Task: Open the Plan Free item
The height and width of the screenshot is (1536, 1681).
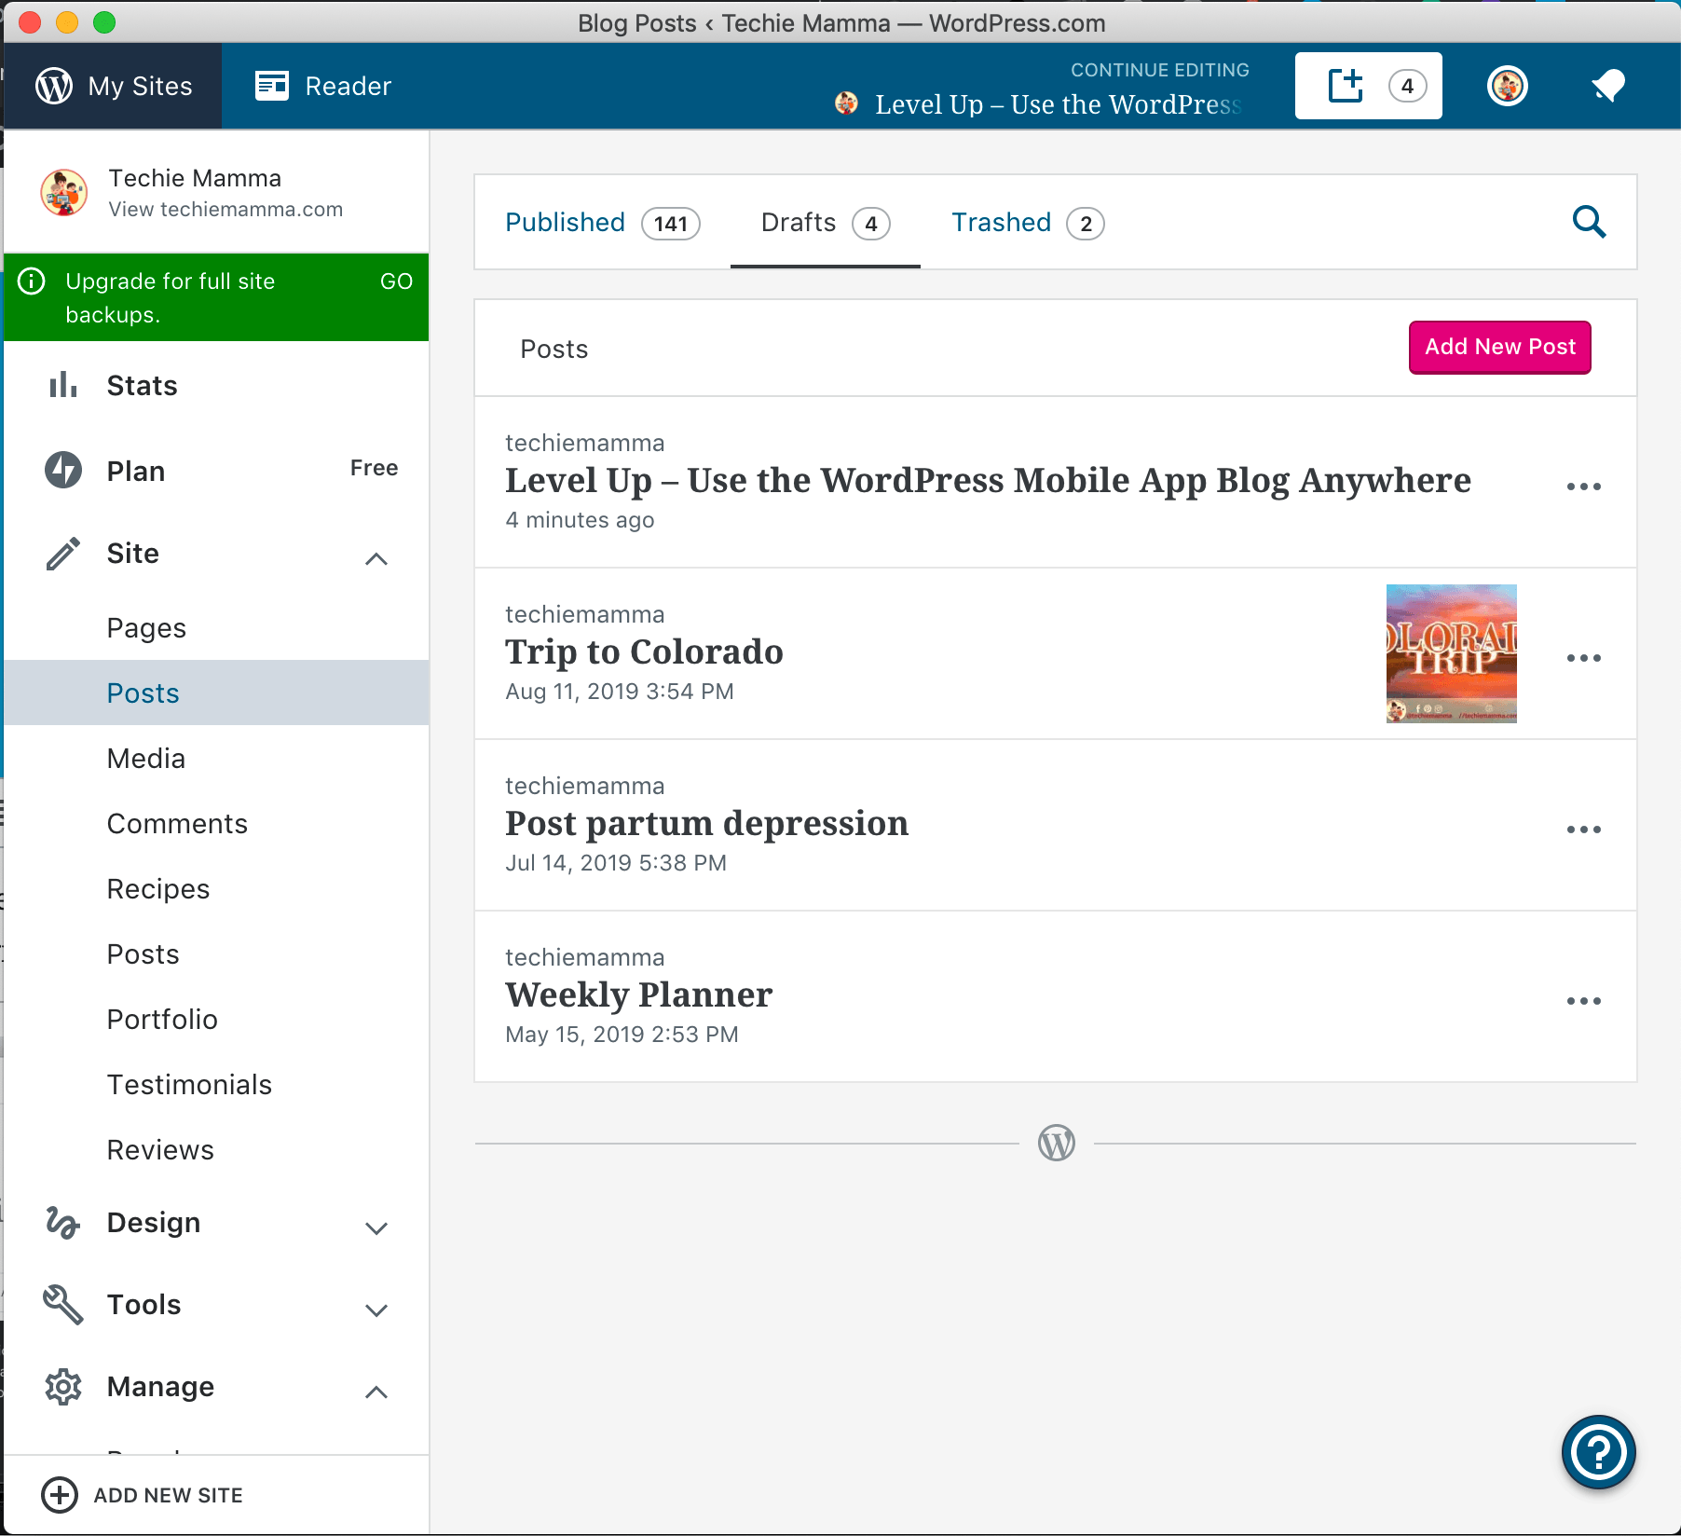Action: [216, 470]
